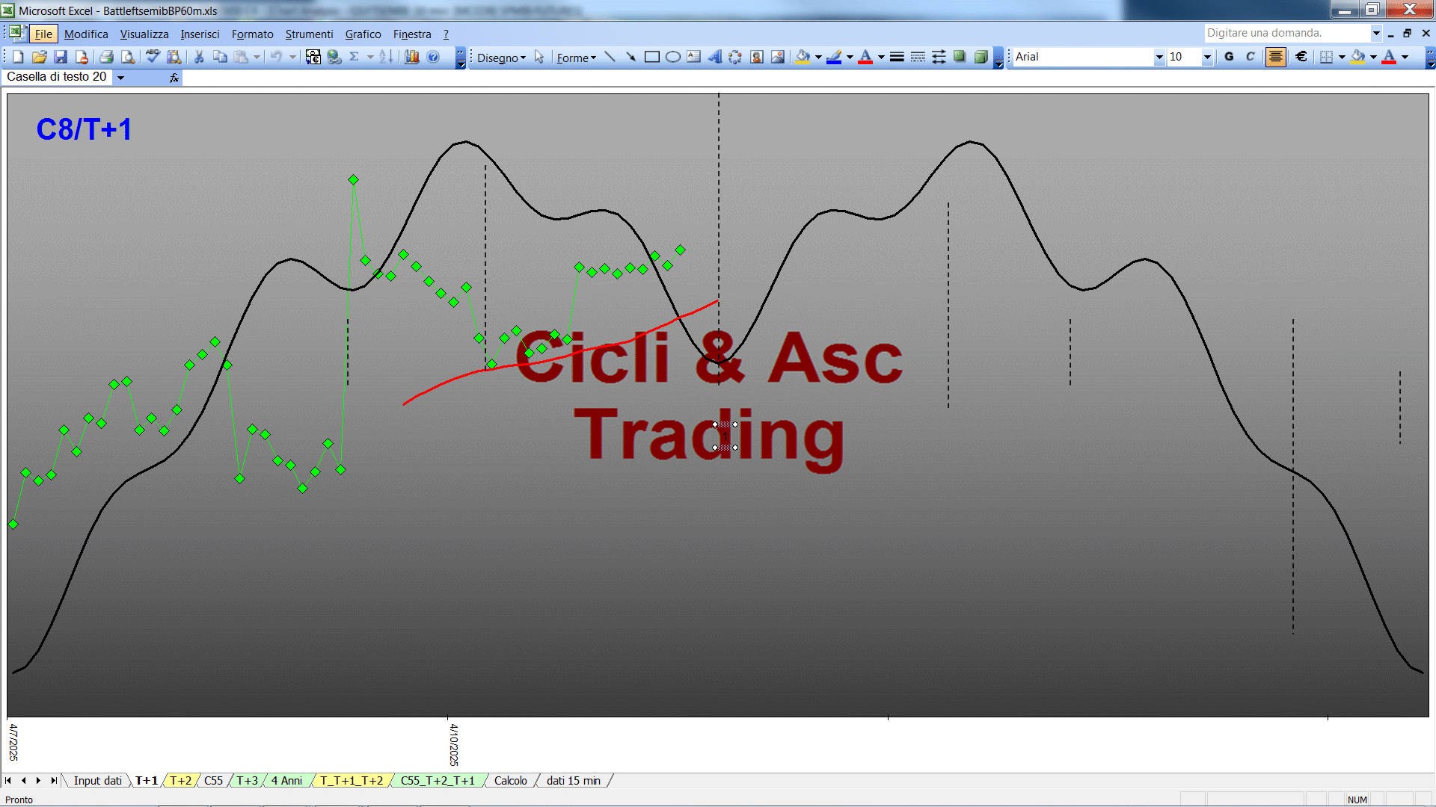Insert diagram or organization chart
The image size is (1436, 807).
(735, 57)
